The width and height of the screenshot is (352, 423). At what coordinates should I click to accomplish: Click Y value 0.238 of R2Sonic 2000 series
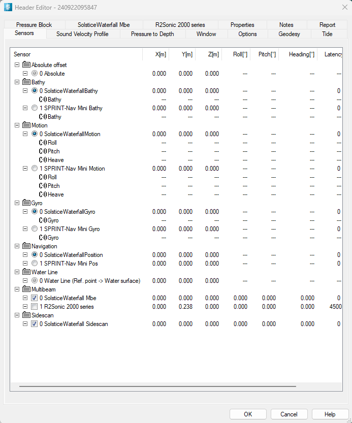tap(185, 307)
